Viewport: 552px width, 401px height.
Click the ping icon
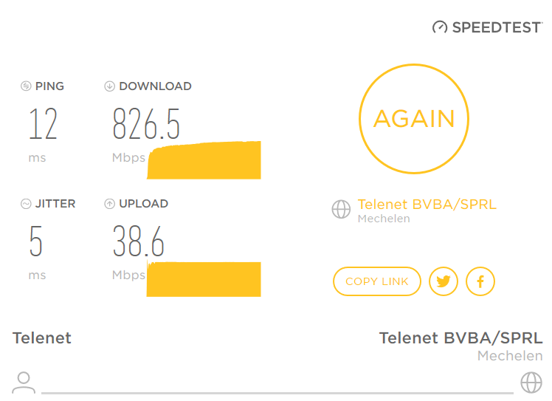pyautogui.click(x=26, y=86)
